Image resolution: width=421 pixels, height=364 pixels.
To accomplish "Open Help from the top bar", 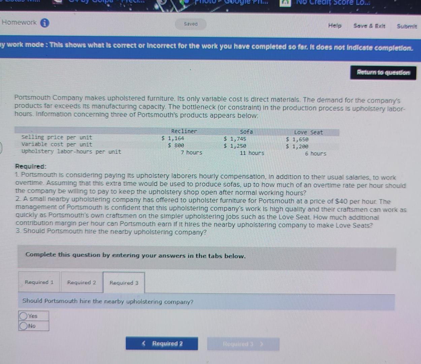I will [334, 26].
